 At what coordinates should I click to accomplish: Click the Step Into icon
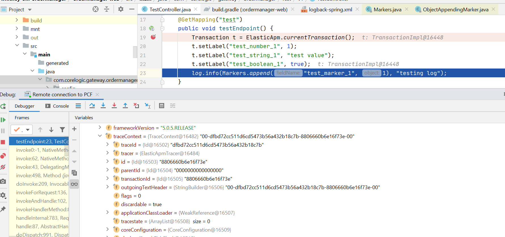(x=103, y=106)
